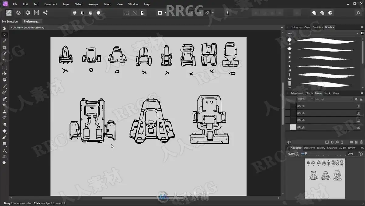
Task: Select the rectangular Marquee selection tool
Action: pos(5,67)
